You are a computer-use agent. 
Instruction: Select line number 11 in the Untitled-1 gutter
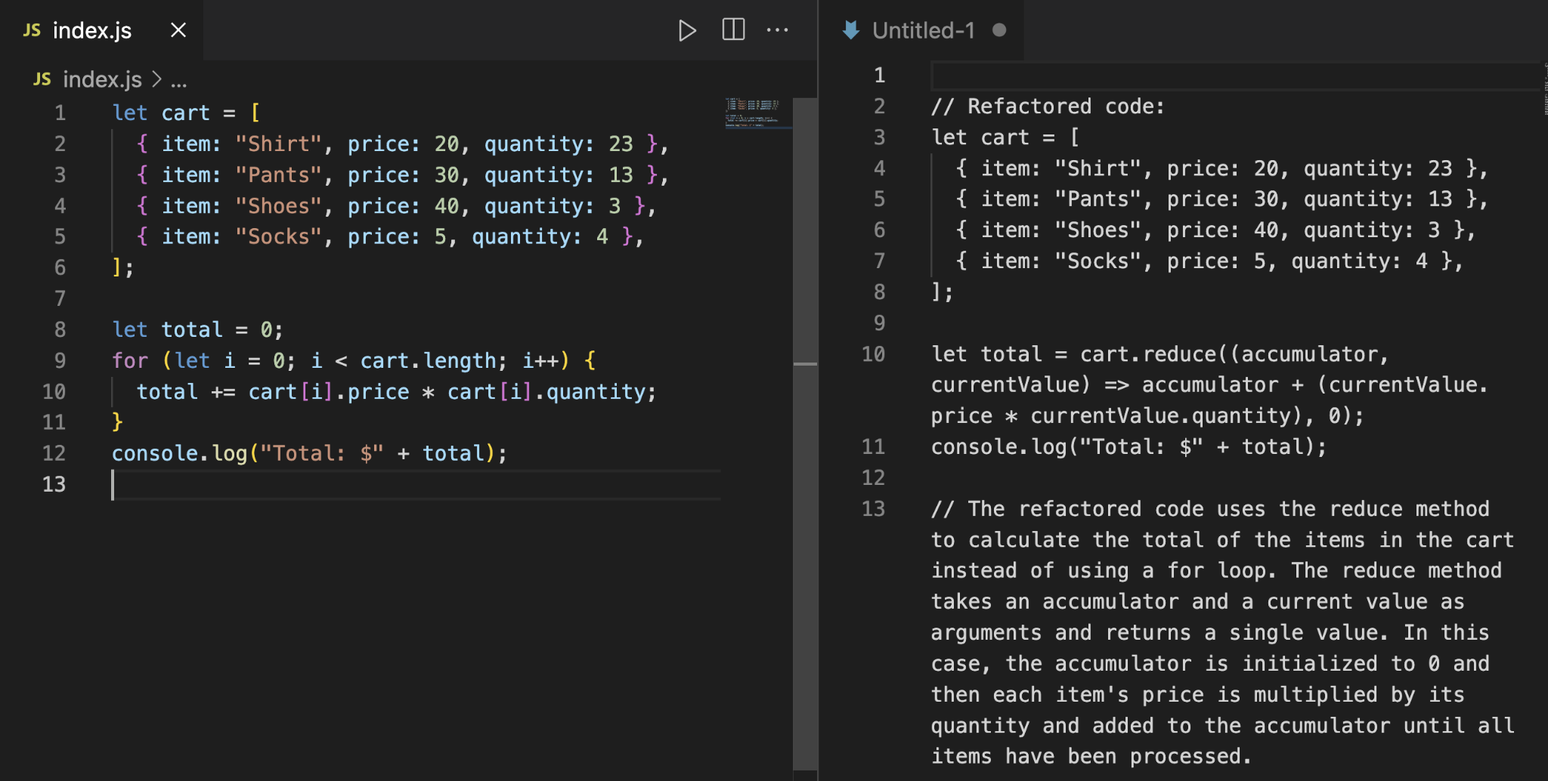tap(873, 446)
